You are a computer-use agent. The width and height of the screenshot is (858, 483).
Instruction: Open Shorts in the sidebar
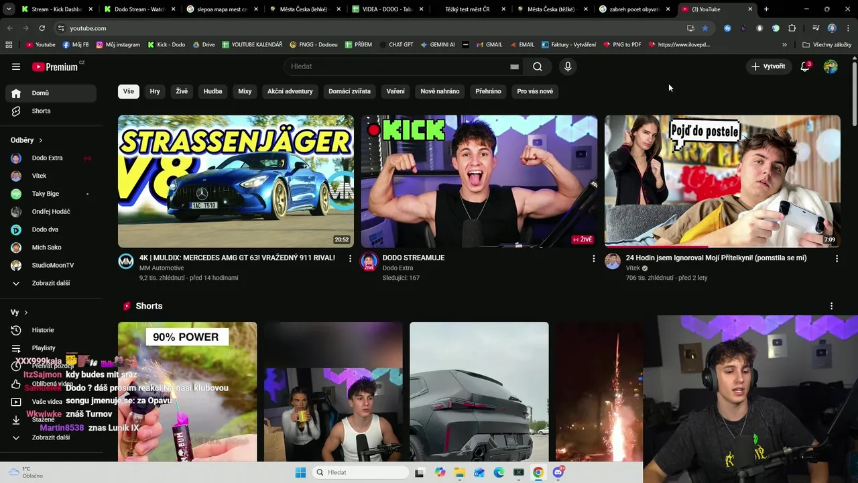51,111
